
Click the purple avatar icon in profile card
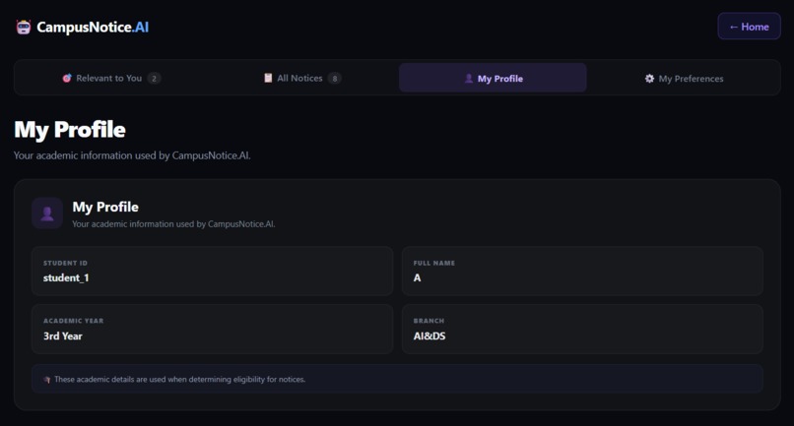point(47,213)
